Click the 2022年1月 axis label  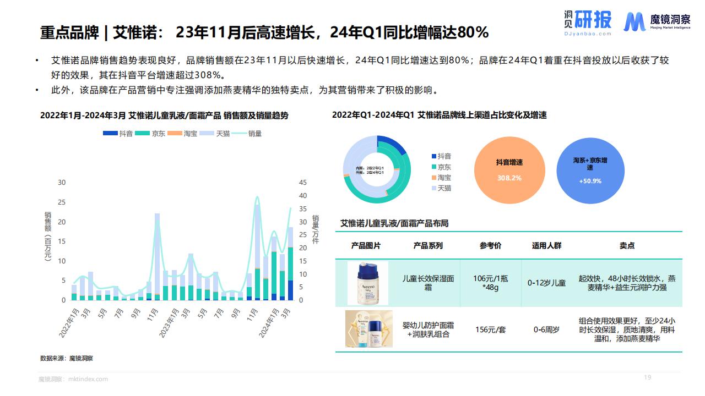[68, 323]
